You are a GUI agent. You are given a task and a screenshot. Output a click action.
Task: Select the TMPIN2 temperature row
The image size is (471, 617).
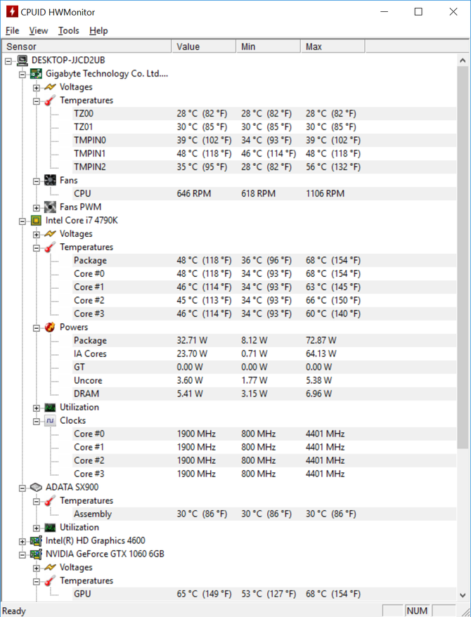coord(264,167)
